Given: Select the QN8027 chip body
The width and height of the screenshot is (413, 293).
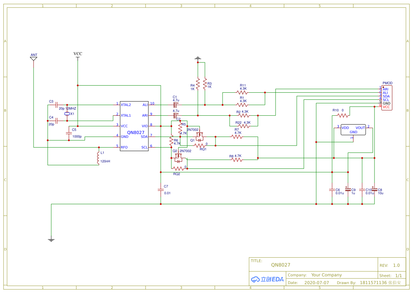Looking at the screenshot, I should 134,126.
